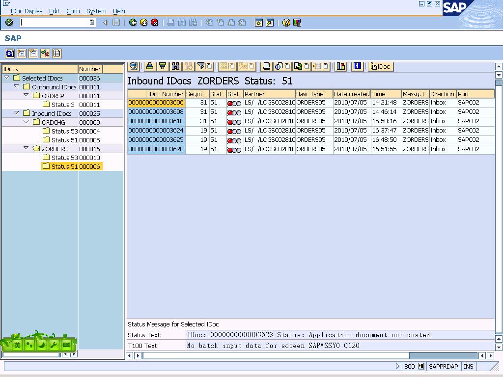
Task: Open the Goto menu
Action: [x=73, y=11]
